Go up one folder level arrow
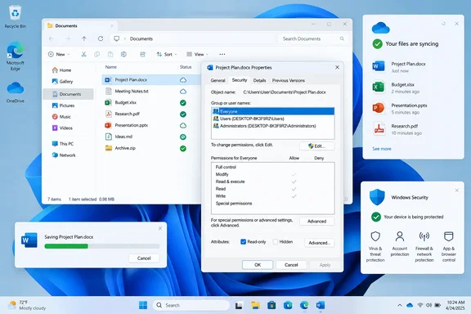This screenshot has height=314, width=471. tap(84, 38)
